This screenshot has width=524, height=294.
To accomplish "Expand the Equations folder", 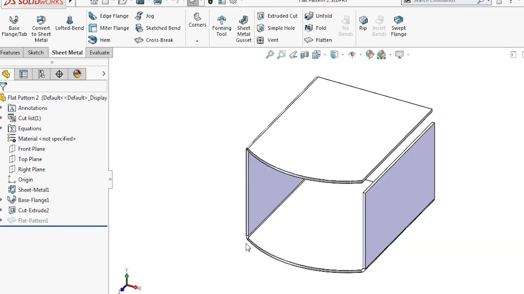I will [2, 128].
